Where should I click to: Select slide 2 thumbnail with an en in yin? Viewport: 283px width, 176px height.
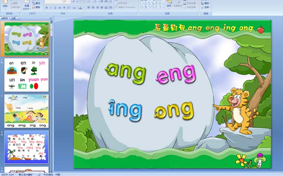pyautogui.click(x=27, y=75)
